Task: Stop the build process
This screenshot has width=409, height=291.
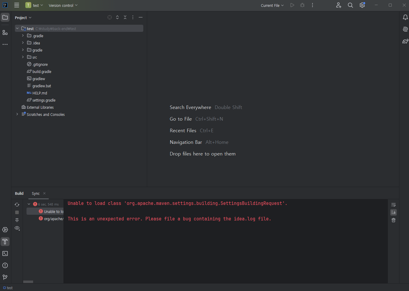Action: (17, 212)
